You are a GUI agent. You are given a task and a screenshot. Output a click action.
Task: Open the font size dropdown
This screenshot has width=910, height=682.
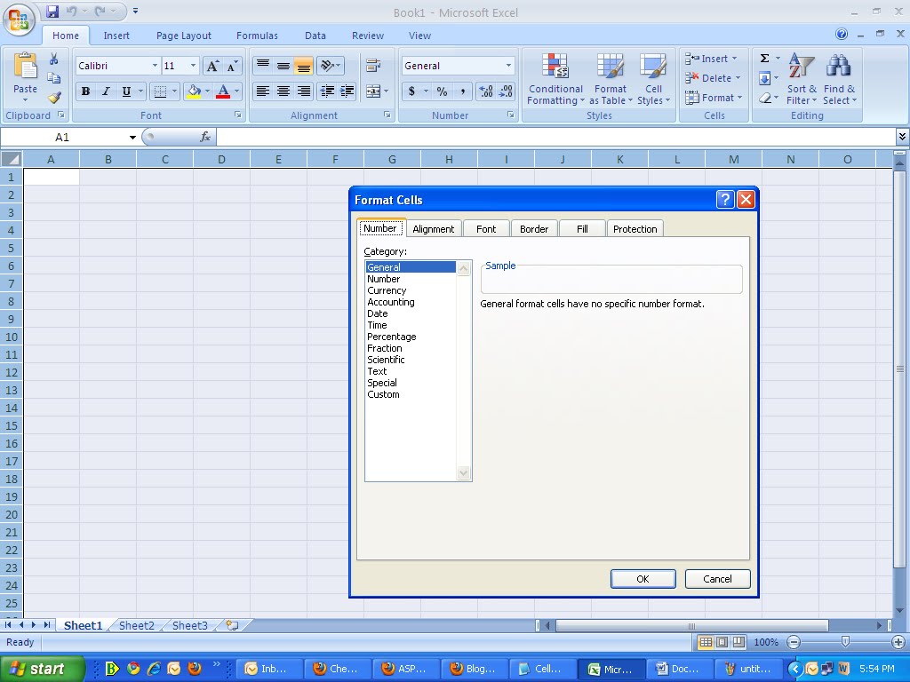tap(192, 65)
